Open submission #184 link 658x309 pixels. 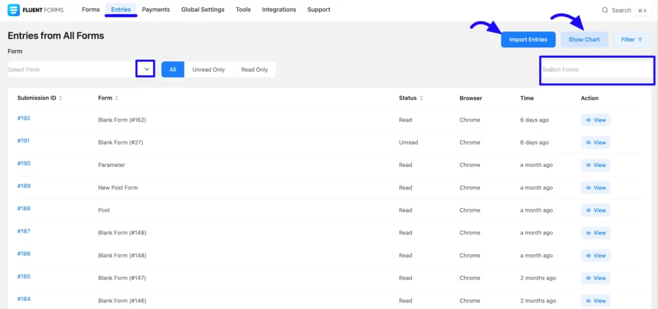24,299
